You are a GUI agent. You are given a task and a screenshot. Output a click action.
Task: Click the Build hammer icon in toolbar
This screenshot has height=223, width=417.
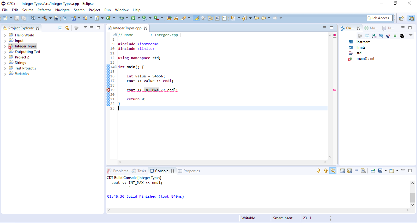point(45,18)
